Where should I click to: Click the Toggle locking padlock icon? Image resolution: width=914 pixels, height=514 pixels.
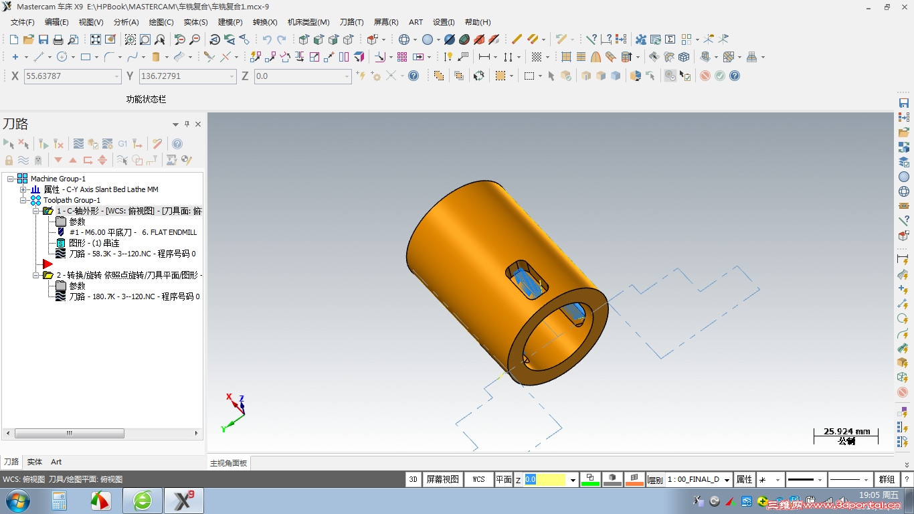(x=9, y=160)
